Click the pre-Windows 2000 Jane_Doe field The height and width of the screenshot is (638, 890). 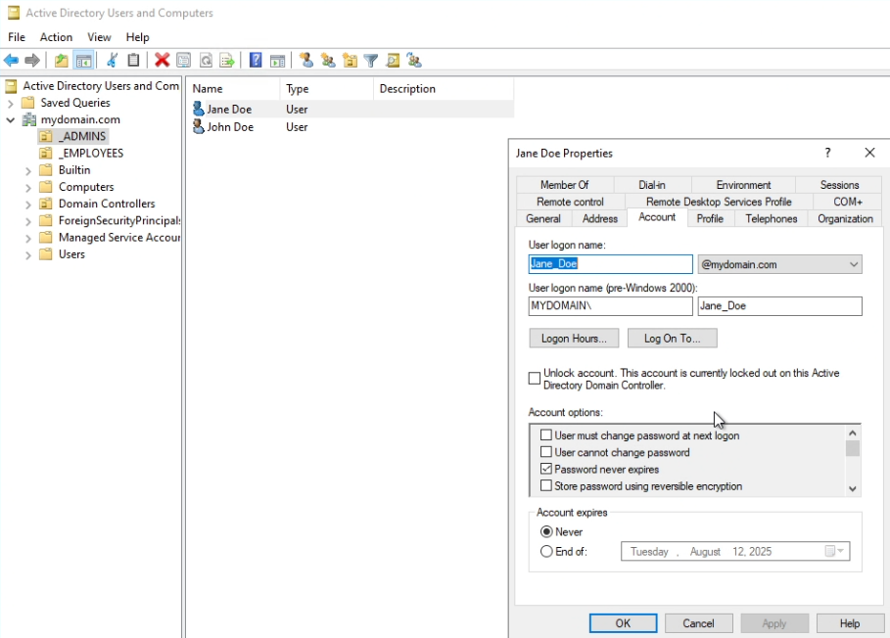point(780,305)
